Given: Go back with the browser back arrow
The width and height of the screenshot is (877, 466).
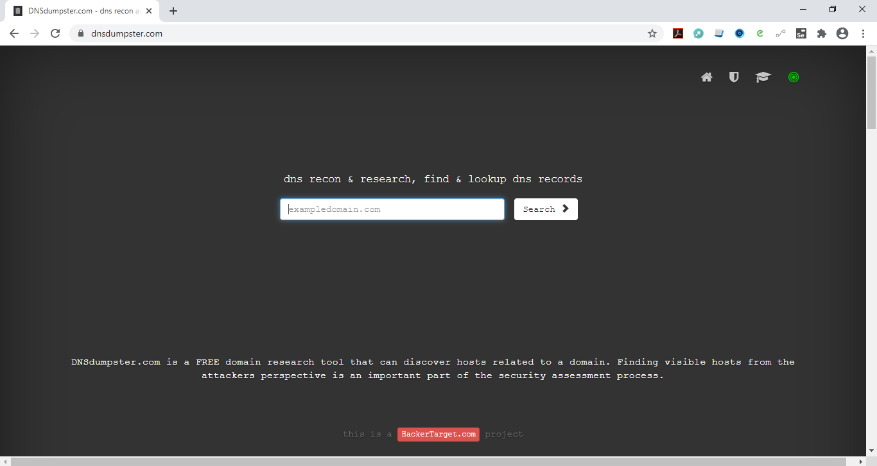Looking at the screenshot, I should (14, 33).
